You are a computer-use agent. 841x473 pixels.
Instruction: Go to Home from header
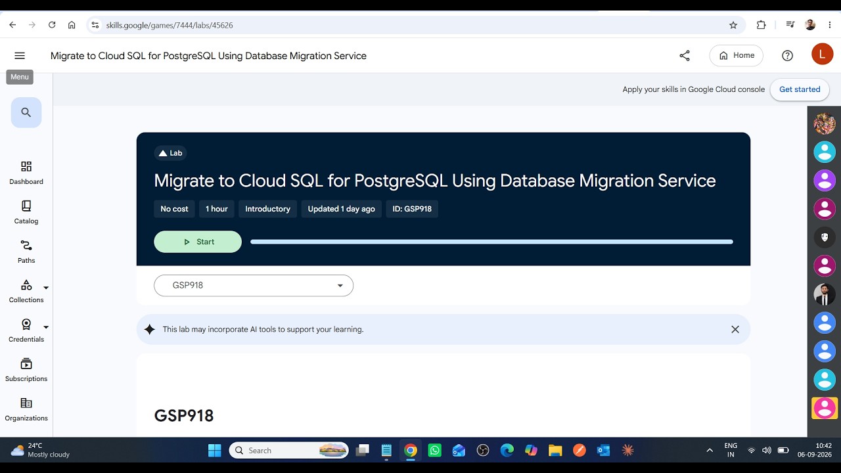click(x=737, y=56)
